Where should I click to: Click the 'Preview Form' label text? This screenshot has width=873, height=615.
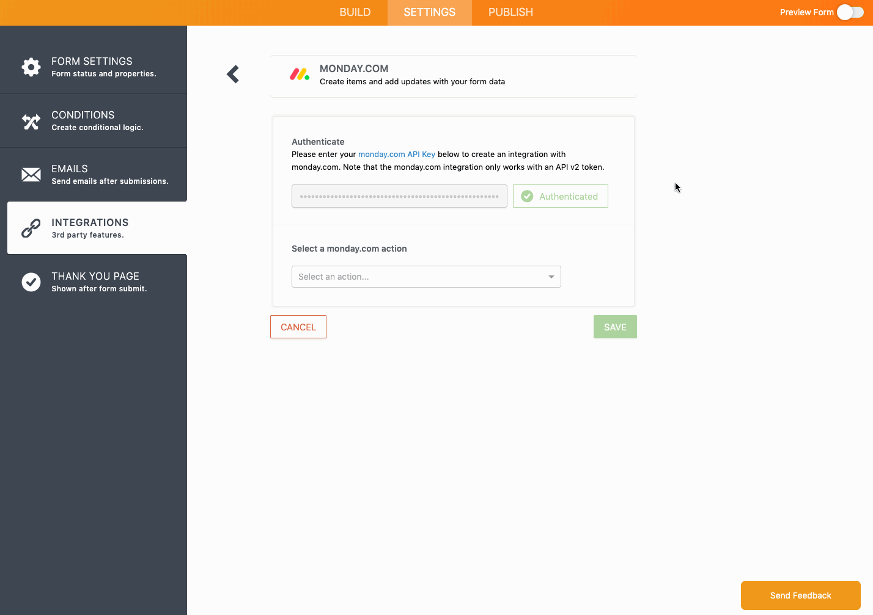806,12
